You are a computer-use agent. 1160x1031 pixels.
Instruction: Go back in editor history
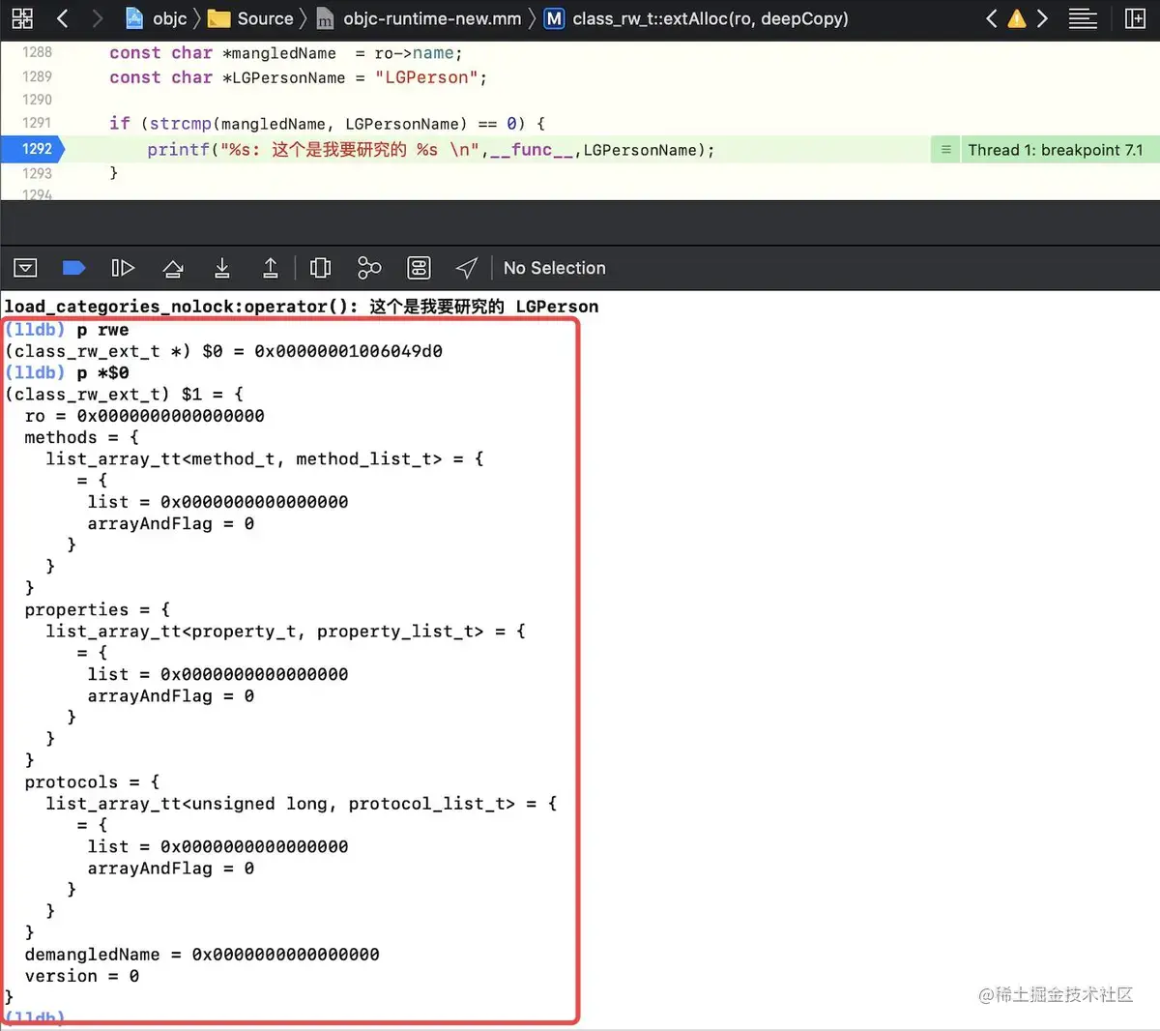coord(63,18)
